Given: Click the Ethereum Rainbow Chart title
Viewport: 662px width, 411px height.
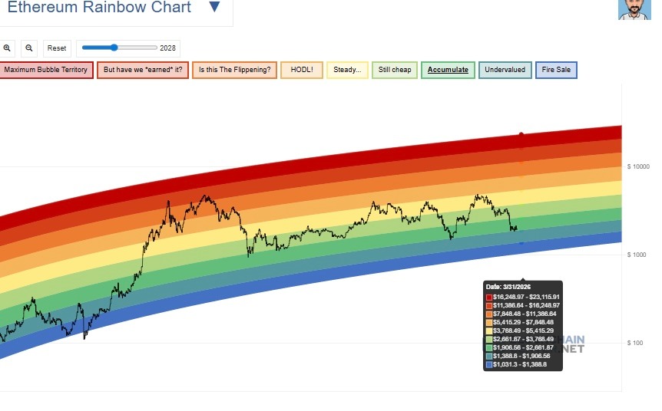Looking at the screenshot, I should [99, 8].
